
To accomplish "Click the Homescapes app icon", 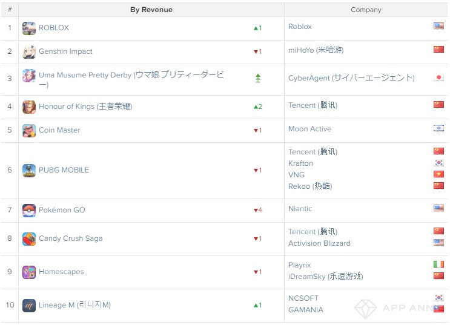I will coord(29,272).
